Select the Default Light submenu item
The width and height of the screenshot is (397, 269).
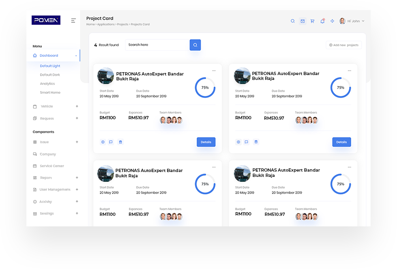[50, 66]
